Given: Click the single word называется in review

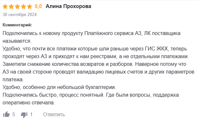Looking at the screenshot, I should point(16,41).
